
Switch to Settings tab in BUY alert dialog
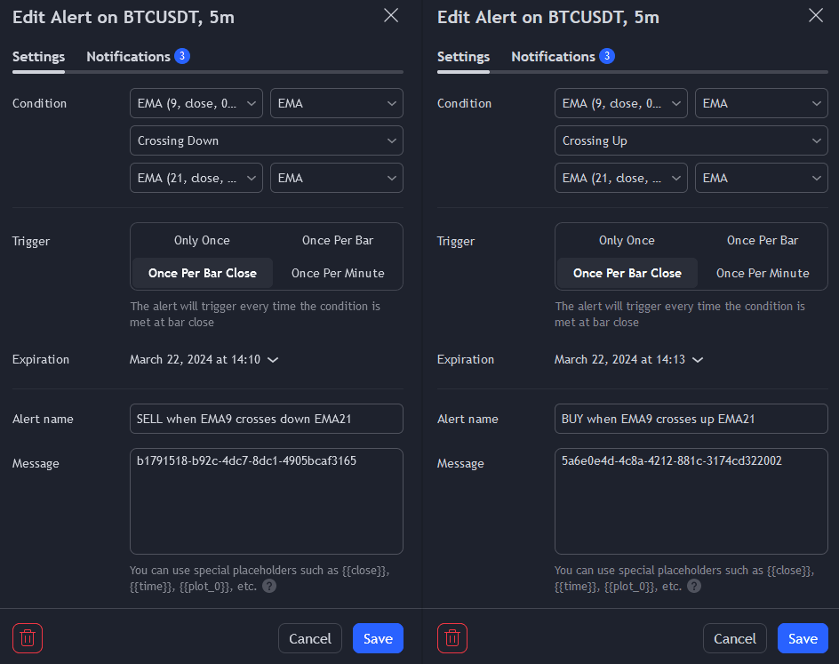pos(463,57)
